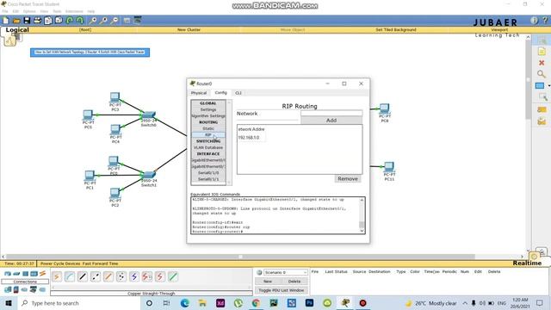Choose the automatic connection lightning cable
551x310 pixels.
tap(57, 276)
